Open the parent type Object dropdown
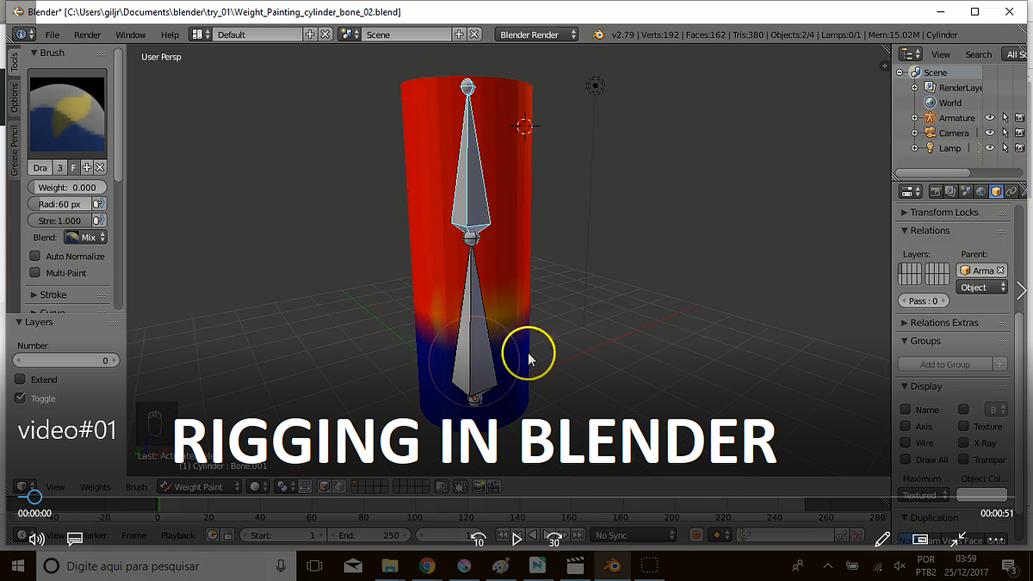1033x581 pixels. click(x=981, y=287)
